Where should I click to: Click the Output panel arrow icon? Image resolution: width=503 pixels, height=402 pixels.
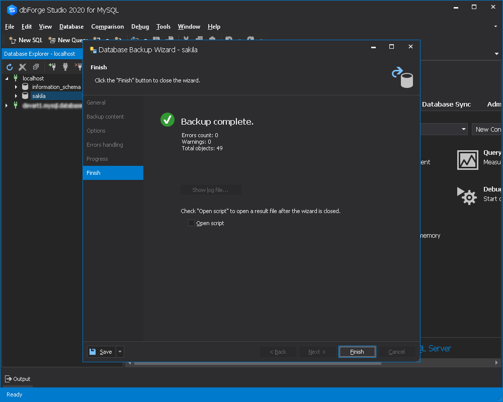click(x=9, y=379)
